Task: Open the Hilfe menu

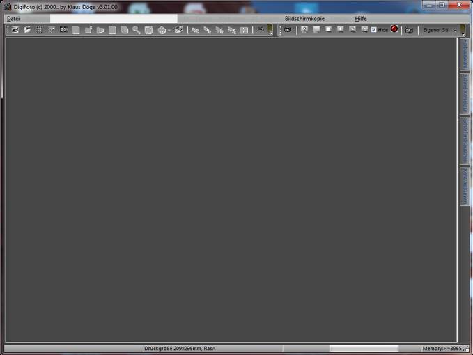Action: tap(360, 18)
